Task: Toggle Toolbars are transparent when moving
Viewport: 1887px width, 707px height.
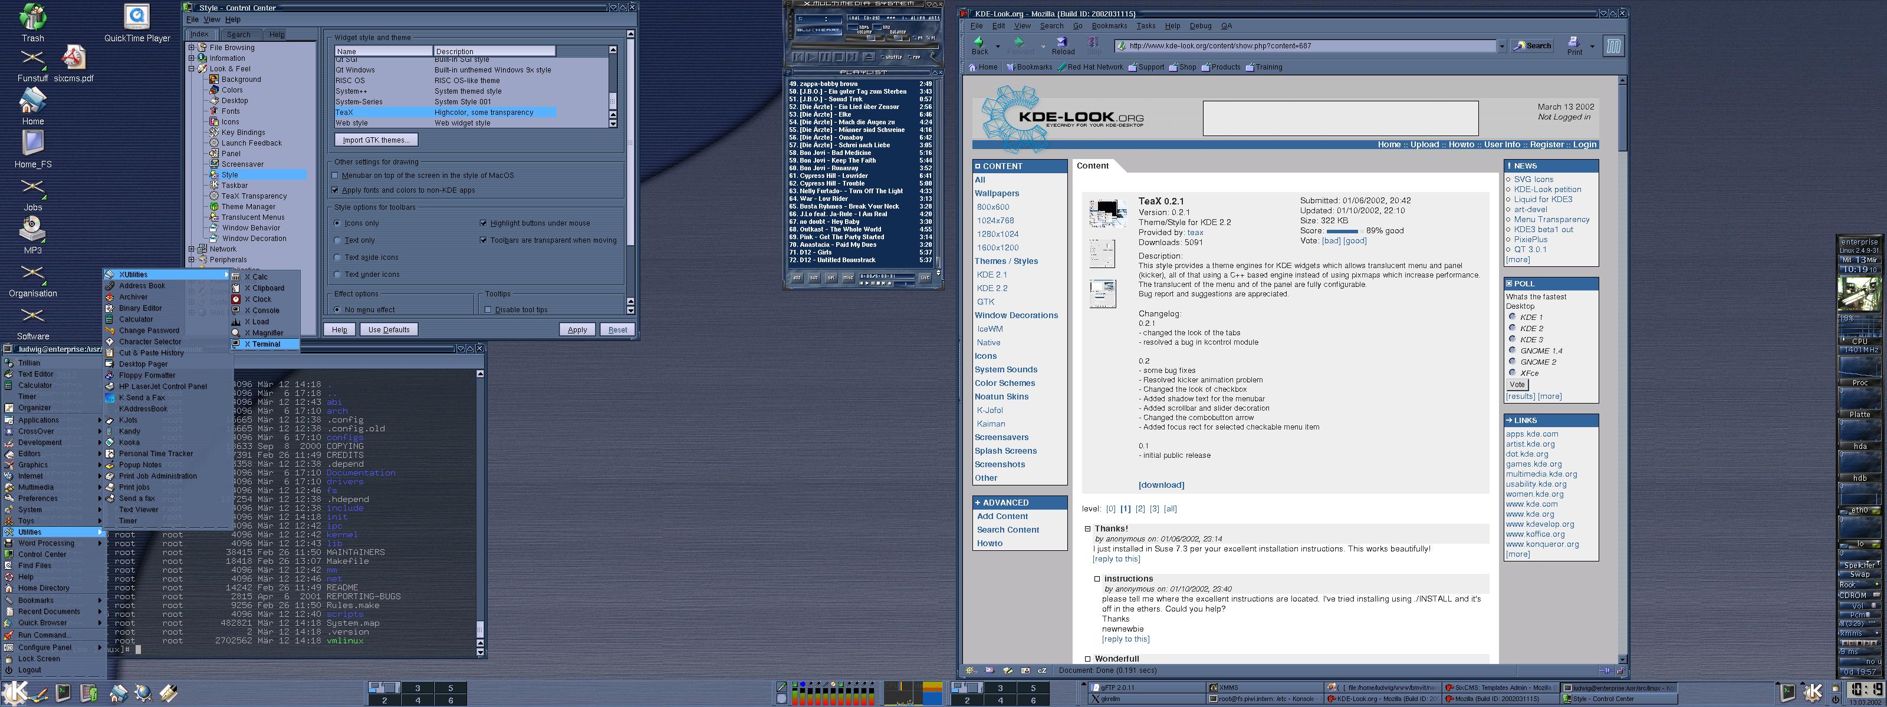Action: (484, 239)
